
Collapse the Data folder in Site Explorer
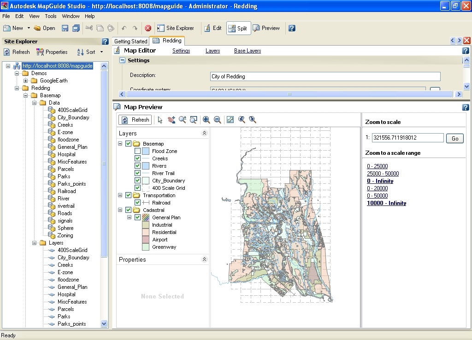tap(34, 103)
